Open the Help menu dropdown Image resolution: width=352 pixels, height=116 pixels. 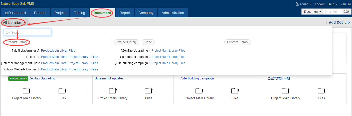(x=333, y=4)
